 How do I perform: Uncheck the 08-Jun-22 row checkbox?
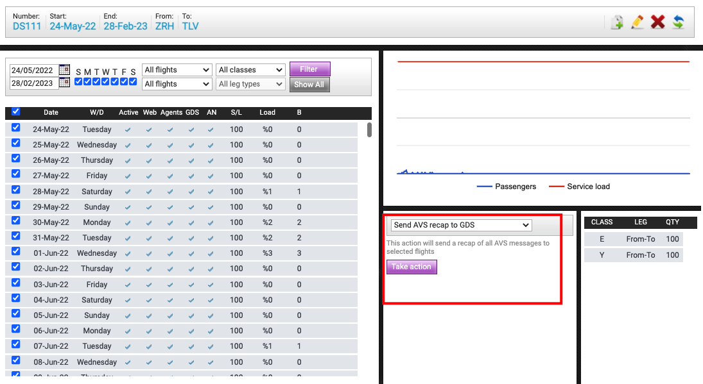point(15,360)
